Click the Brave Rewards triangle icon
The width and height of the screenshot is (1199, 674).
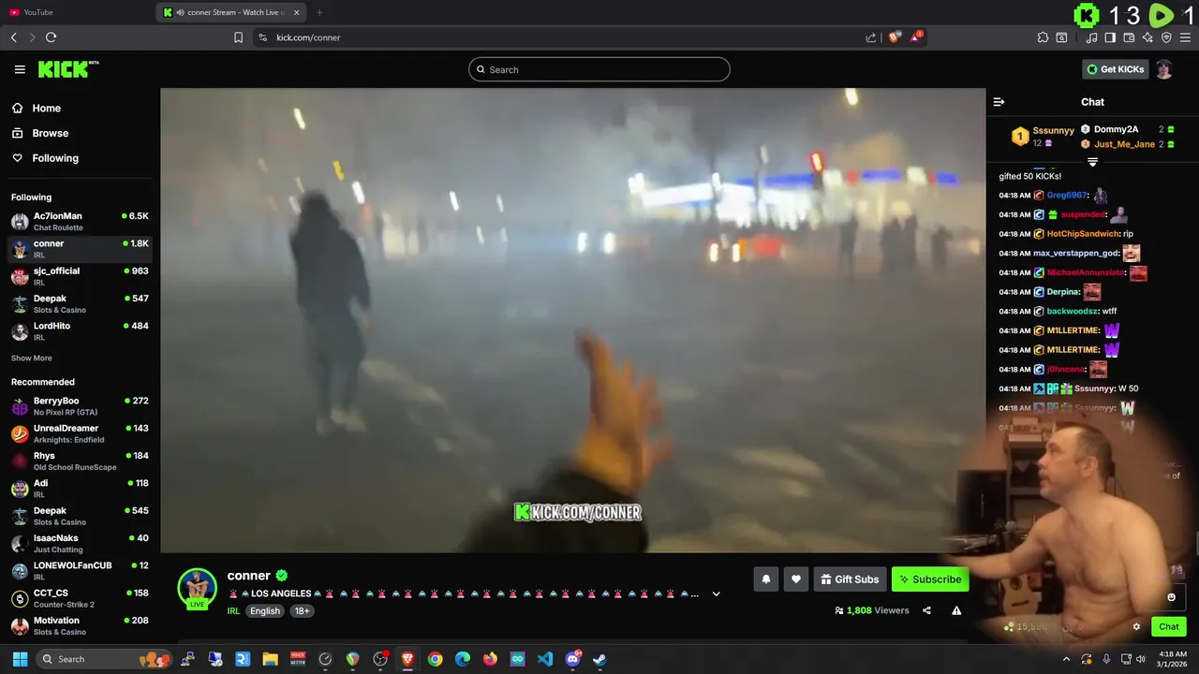pyautogui.click(x=917, y=37)
